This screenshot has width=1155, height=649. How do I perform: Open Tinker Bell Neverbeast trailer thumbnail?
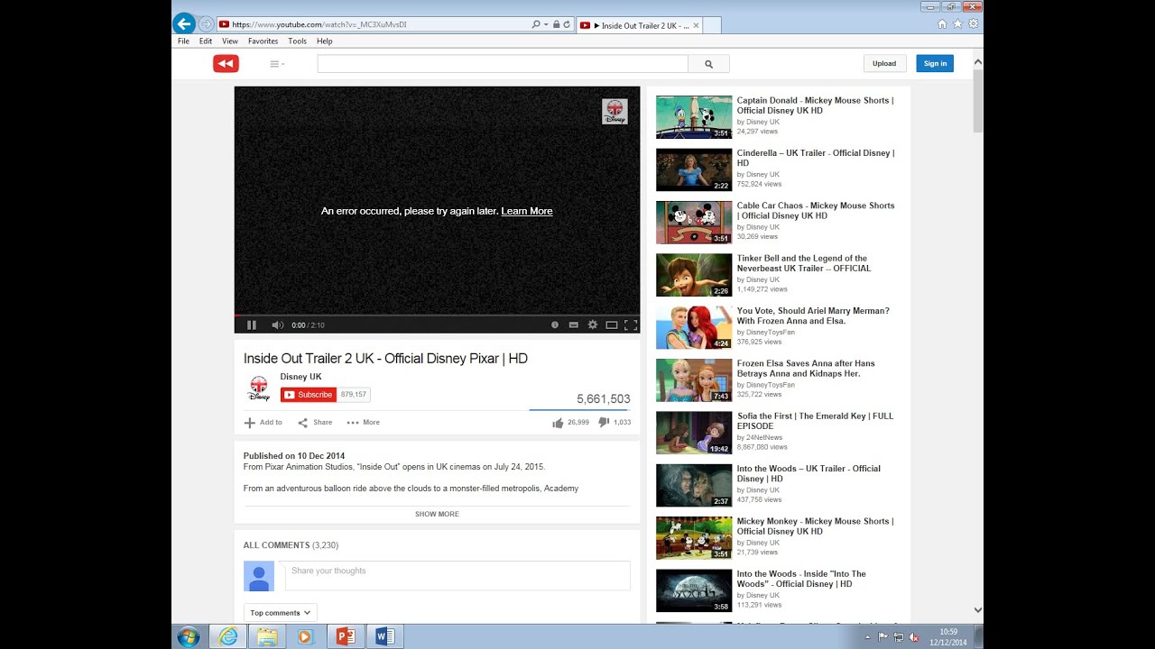click(694, 275)
